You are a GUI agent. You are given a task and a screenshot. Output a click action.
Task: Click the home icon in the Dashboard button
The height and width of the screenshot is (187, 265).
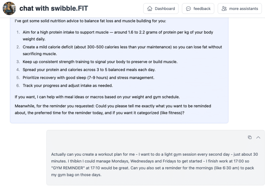pos(150,9)
